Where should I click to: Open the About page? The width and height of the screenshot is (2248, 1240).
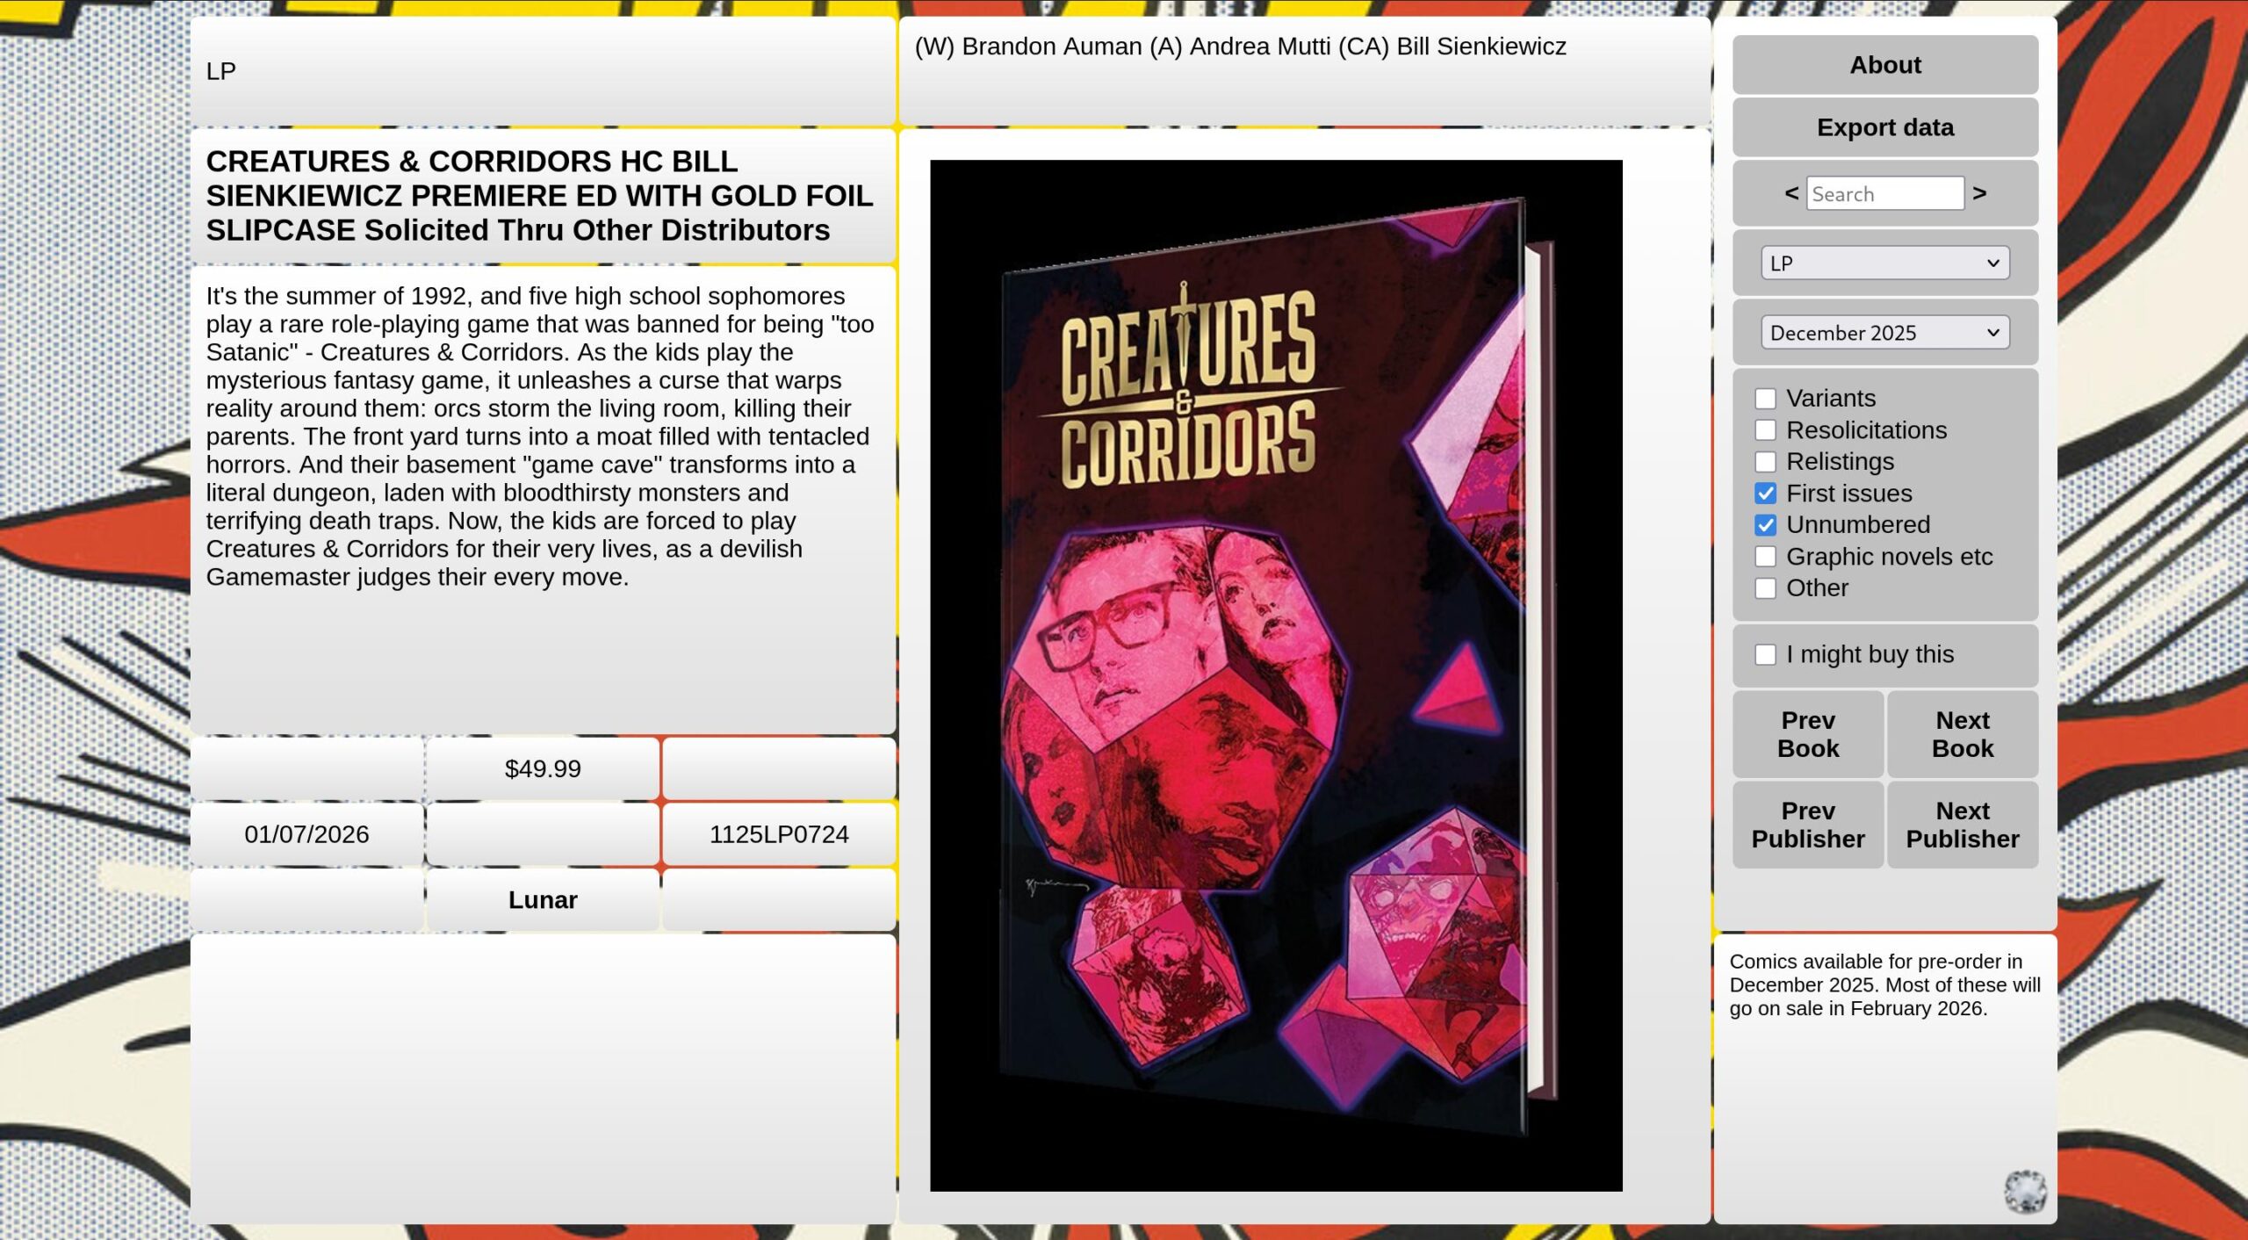point(1884,65)
